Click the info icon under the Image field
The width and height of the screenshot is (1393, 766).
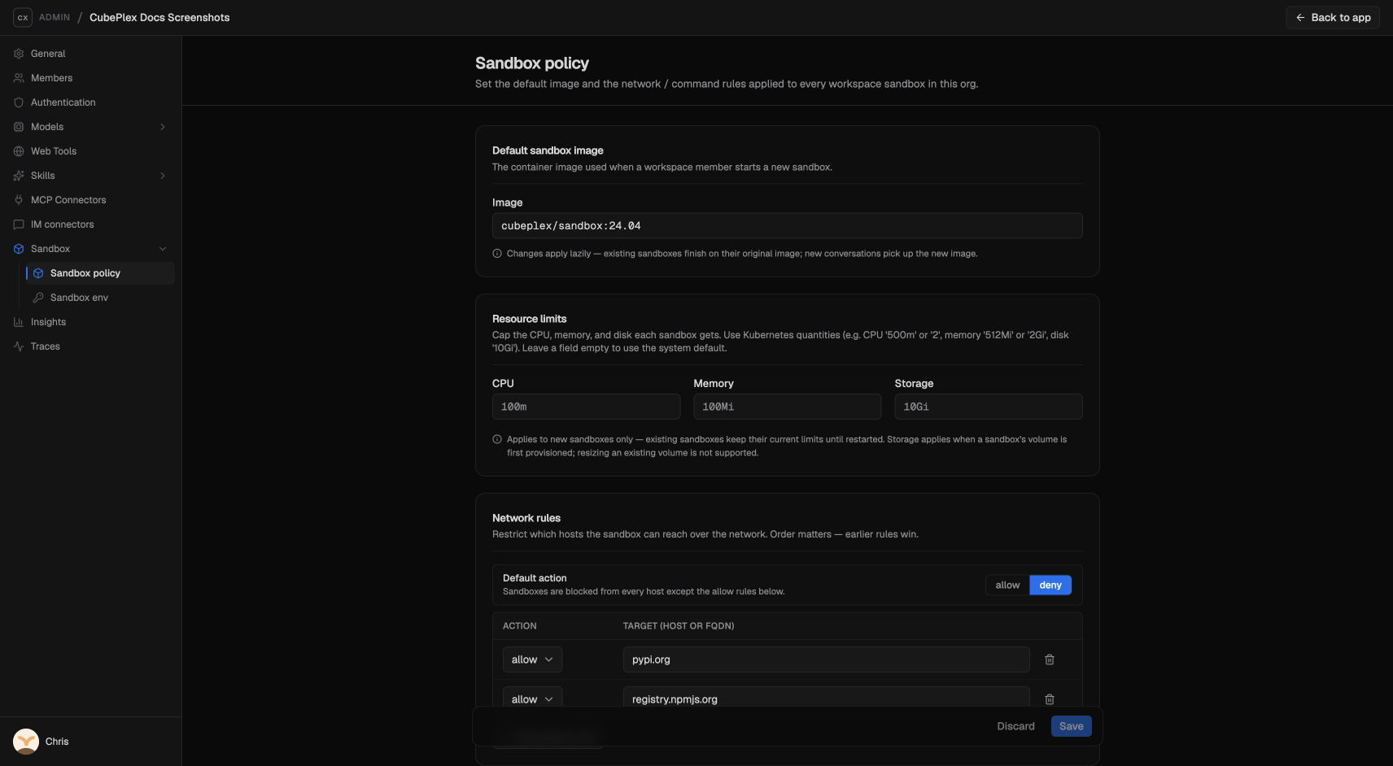pyautogui.click(x=497, y=254)
